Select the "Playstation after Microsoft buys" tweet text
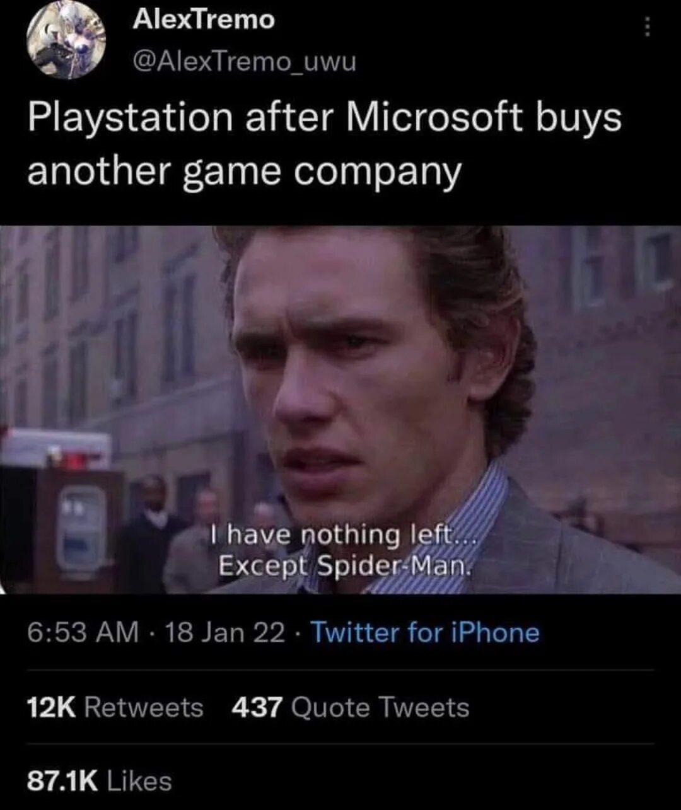The image size is (681, 810). [324, 119]
